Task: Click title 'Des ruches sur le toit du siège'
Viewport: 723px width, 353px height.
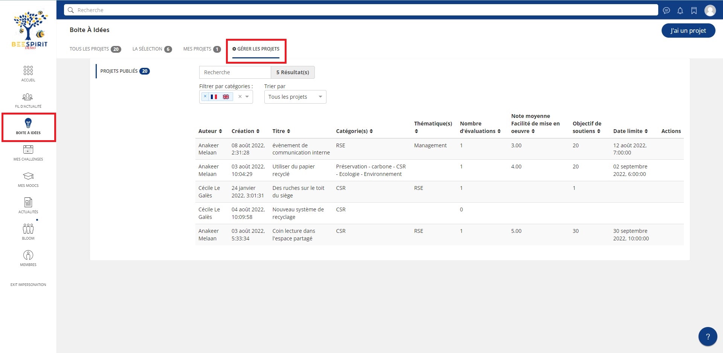Action: pyautogui.click(x=298, y=192)
